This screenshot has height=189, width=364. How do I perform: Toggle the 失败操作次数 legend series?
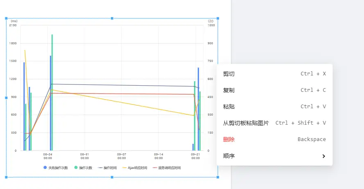pos(55,168)
